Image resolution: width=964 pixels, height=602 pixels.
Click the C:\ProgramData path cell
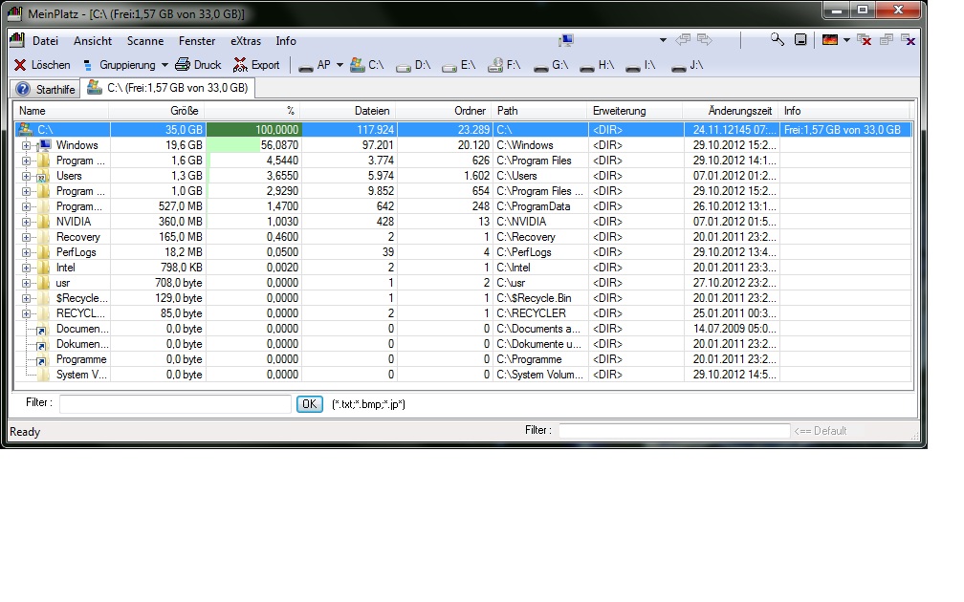[539, 206]
